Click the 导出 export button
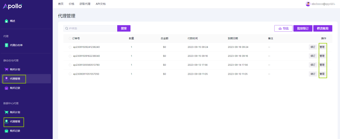This screenshot has width=340, height=139. click(x=283, y=28)
